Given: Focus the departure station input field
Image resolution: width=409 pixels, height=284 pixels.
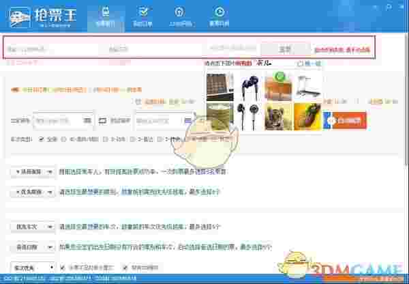Looking at the screenshot, I should click(63, 121).
